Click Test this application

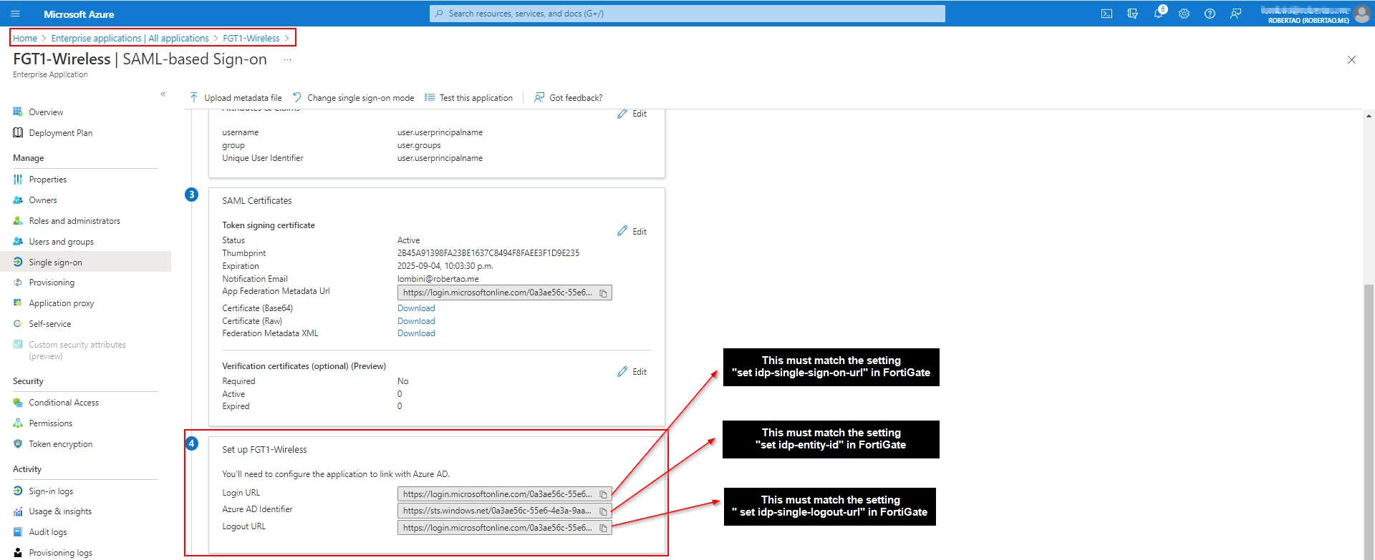(x=468, y=98)
